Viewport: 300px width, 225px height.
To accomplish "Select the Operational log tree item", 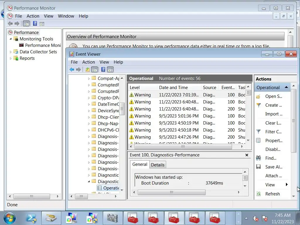I will [109, 188].
